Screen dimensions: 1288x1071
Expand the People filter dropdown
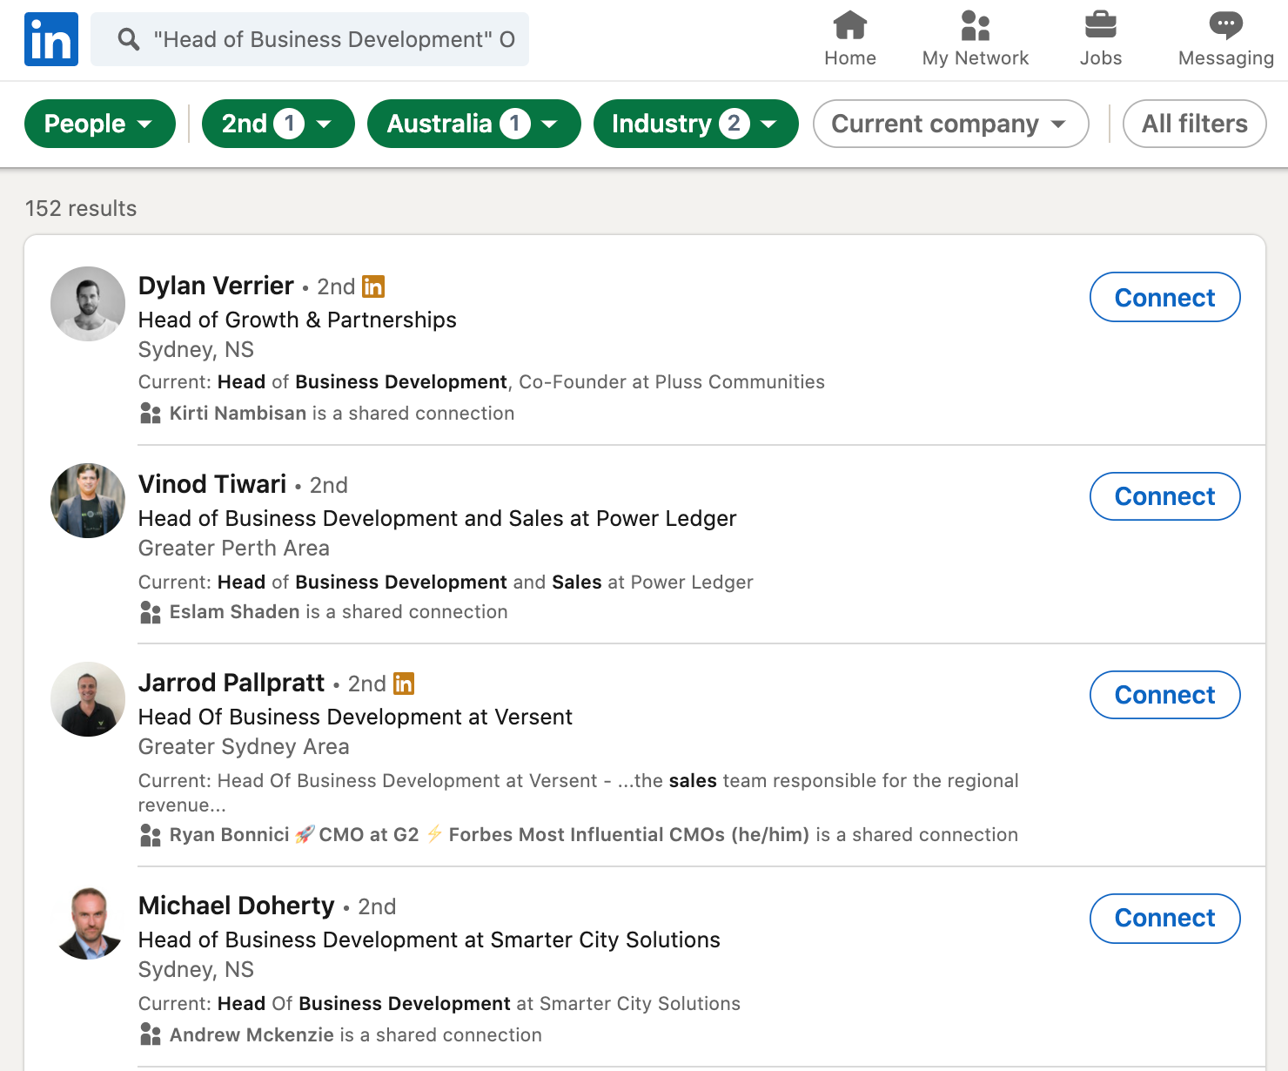coord(146,124)
